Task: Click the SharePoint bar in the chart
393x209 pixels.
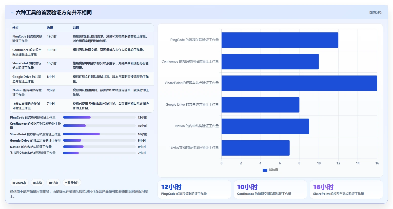Action: 299,83
